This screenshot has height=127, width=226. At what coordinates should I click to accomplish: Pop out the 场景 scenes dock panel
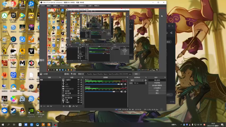pos(60,77)
